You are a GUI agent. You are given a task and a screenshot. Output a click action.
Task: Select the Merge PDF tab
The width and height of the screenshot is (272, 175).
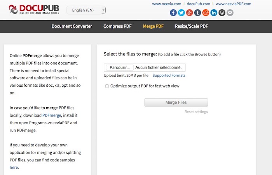153,26
